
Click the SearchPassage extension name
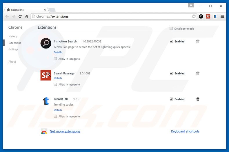coord(64,73)
